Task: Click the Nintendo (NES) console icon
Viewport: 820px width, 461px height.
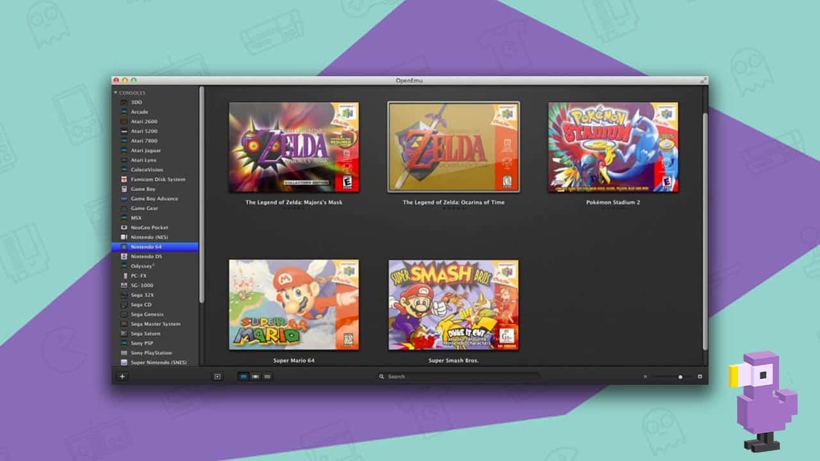Action: tap(124, 237)
